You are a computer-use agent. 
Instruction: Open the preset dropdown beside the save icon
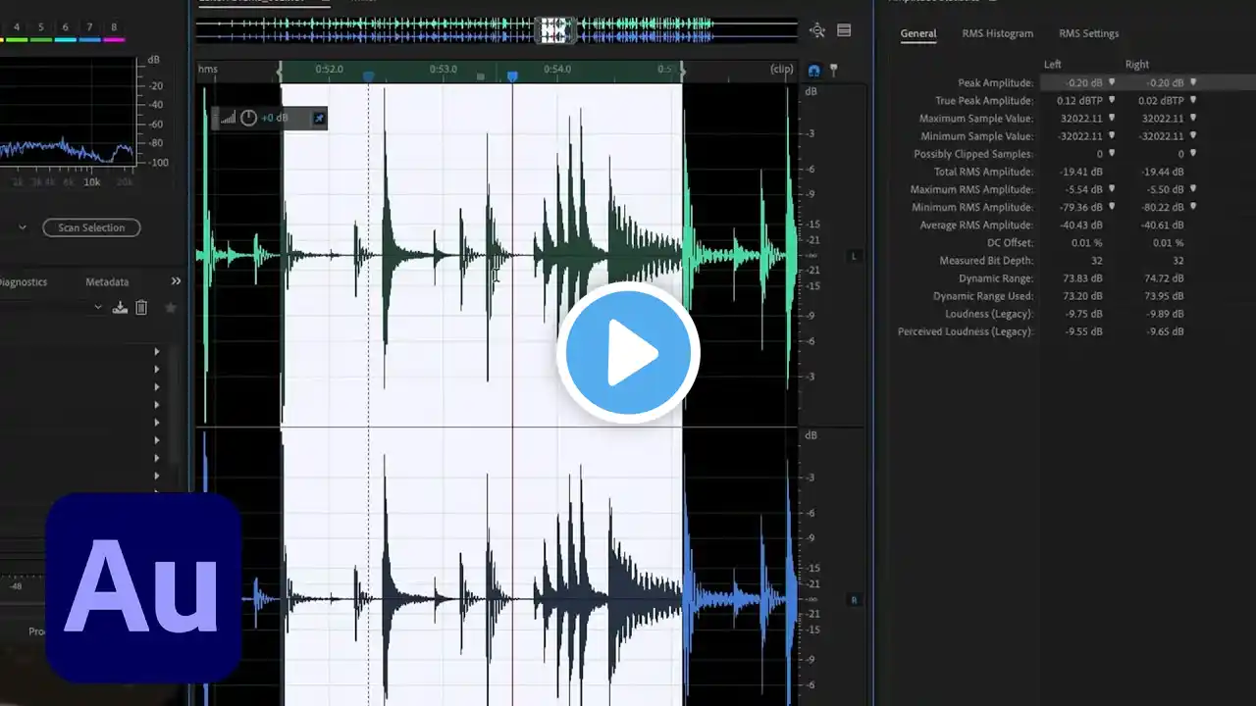click(x=98, y=308)
